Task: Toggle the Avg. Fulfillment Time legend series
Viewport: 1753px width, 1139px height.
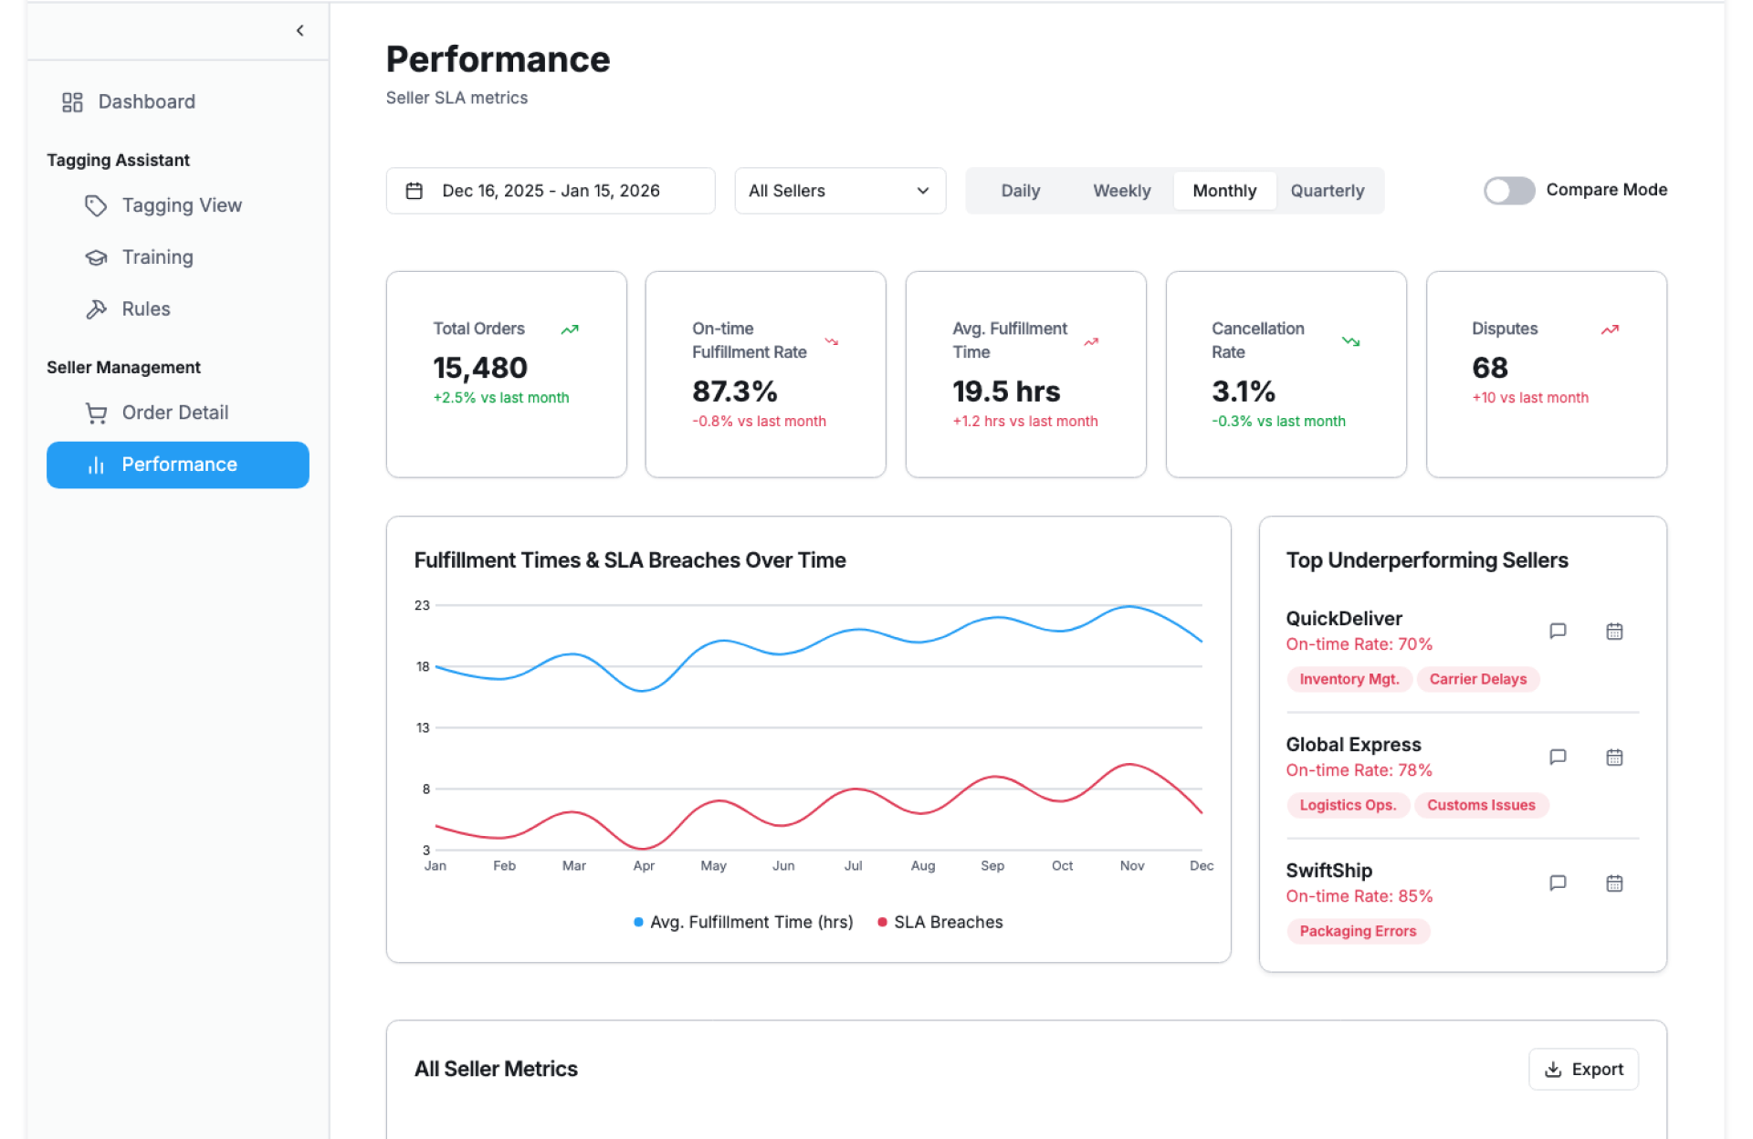Action: 743,922
